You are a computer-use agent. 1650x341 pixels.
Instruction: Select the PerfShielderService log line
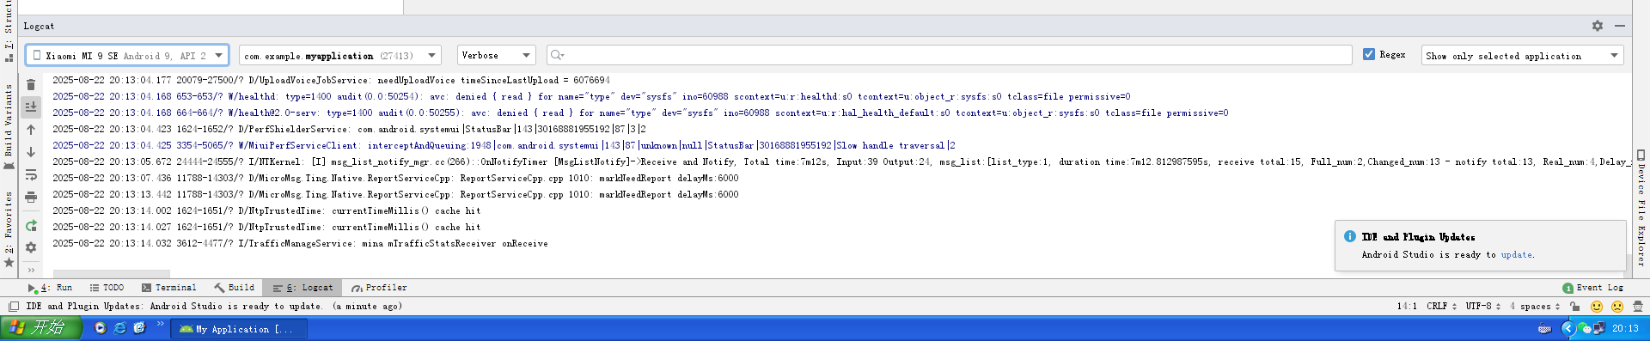pyautogui.click(x=349, y=129)
